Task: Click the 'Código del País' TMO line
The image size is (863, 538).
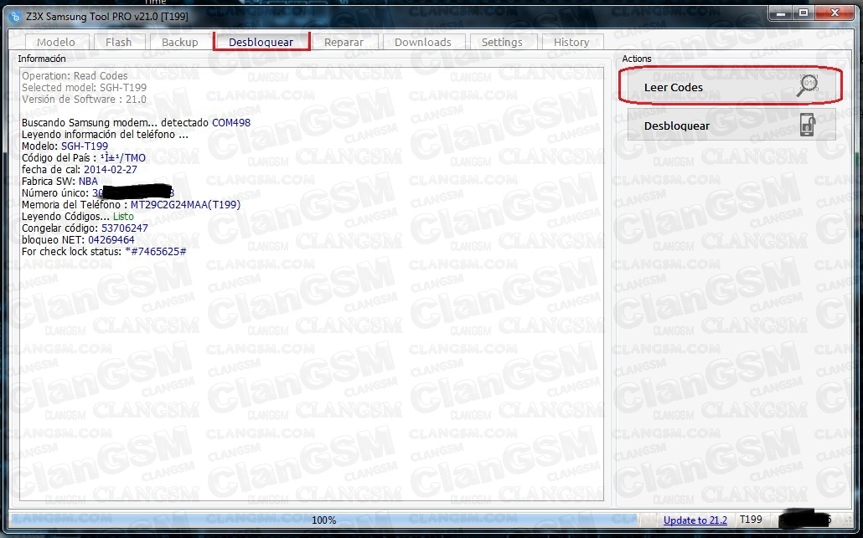Action: tap(84, 157)
